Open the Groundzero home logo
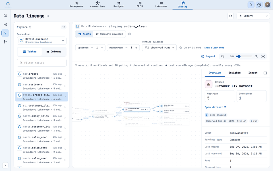The height and width of the screenshot is (171, 273). (x=8, y=5)
